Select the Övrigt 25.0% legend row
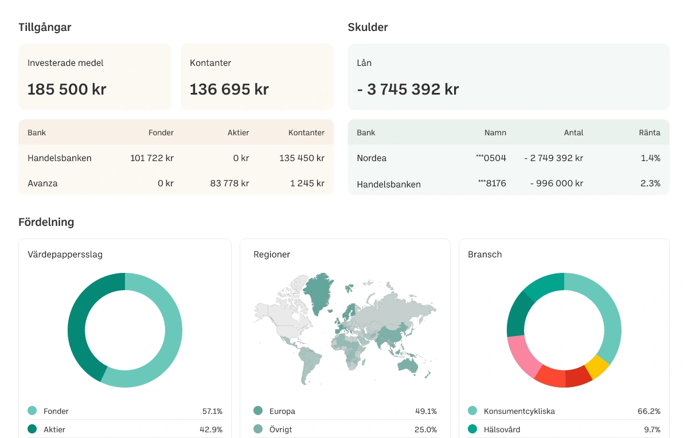The width and height of the screenshot is (688, 438). (345, 429)
